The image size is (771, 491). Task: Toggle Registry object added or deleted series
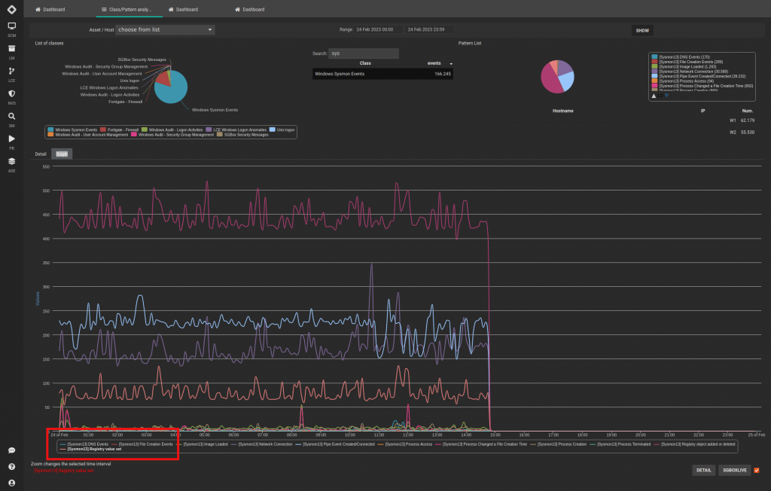pos(695,444)
